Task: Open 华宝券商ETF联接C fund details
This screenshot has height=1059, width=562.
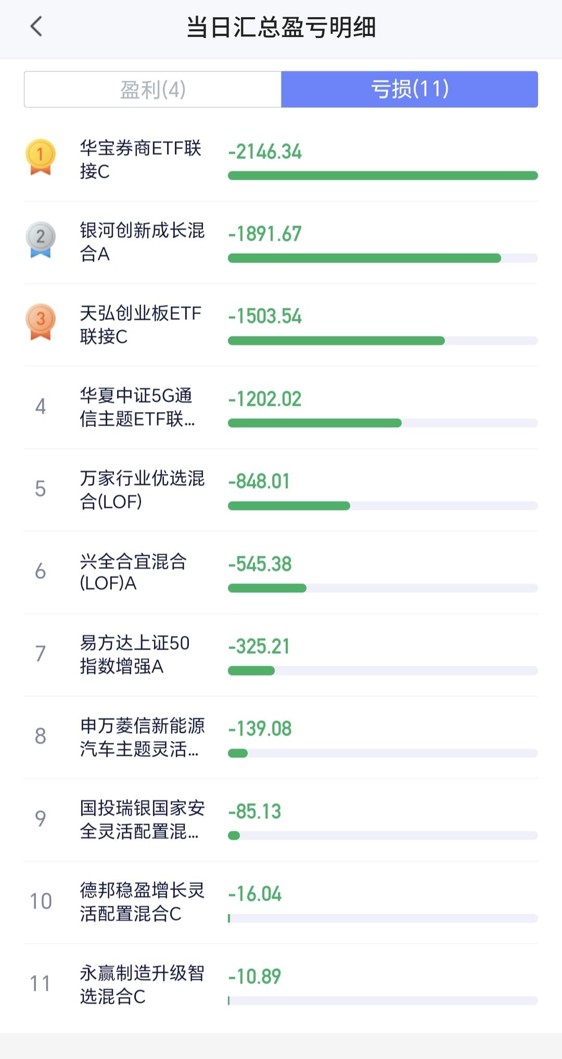Action: 140,159
